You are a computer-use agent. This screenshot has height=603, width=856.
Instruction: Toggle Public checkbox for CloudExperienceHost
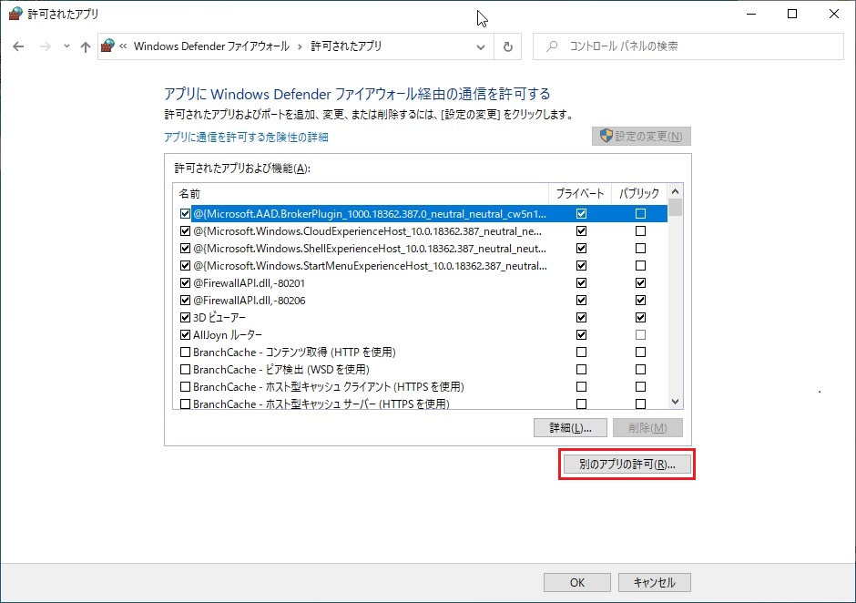pos(640,231)
